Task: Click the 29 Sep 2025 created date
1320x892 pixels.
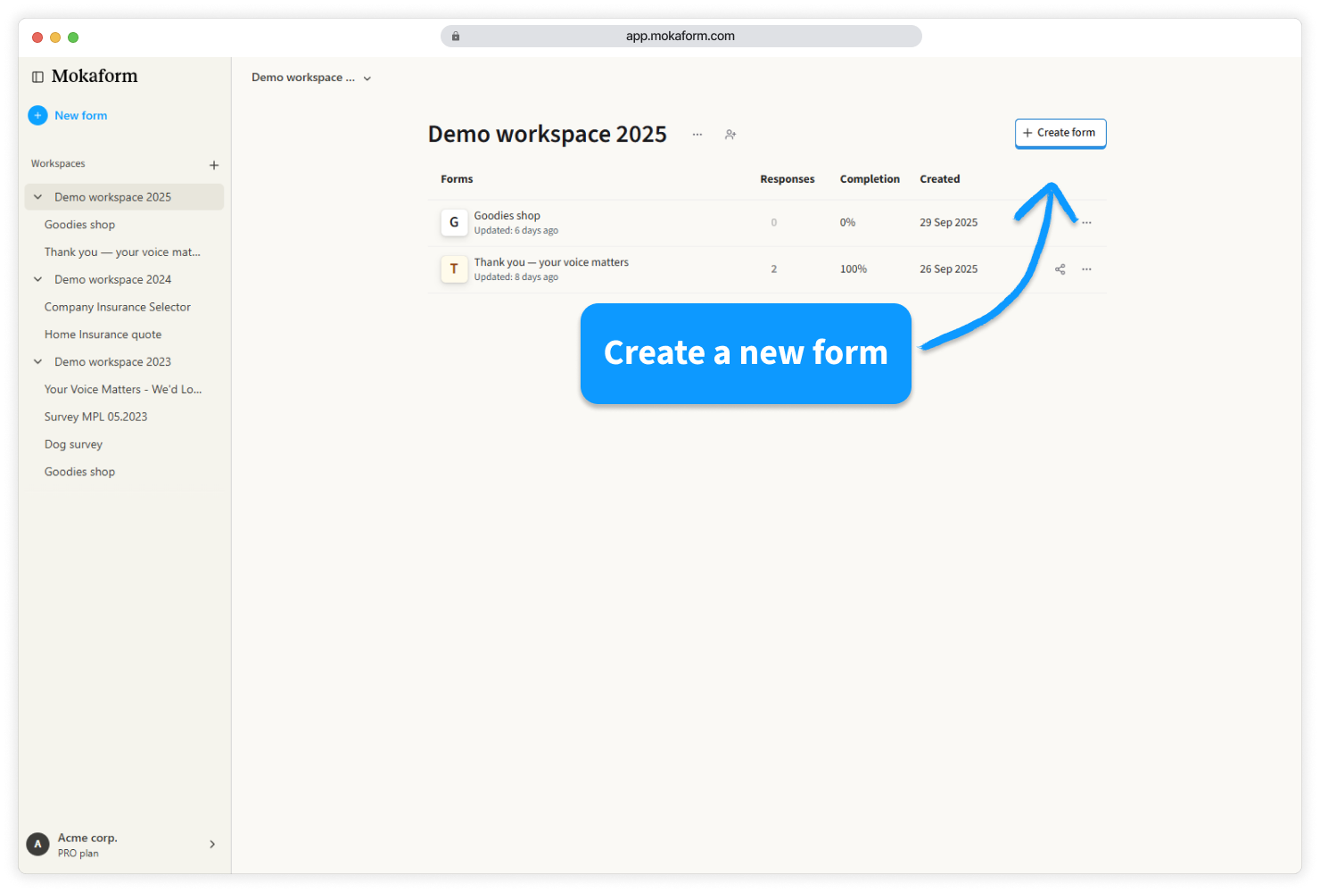Action: pos(948,223)
